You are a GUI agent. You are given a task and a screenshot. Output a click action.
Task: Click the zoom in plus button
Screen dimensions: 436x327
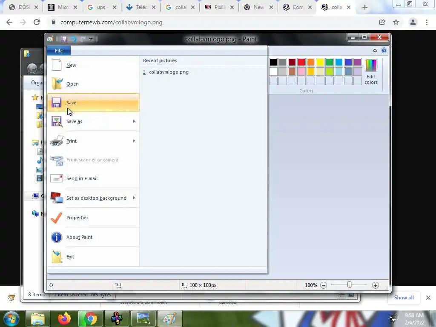tap(376, 285)
